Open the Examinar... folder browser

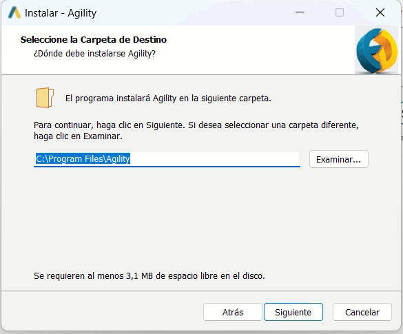coord(338,159)
